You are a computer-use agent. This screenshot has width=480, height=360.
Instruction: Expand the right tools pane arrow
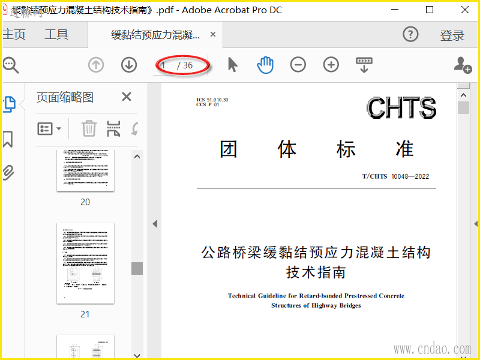tap(476, 224)
